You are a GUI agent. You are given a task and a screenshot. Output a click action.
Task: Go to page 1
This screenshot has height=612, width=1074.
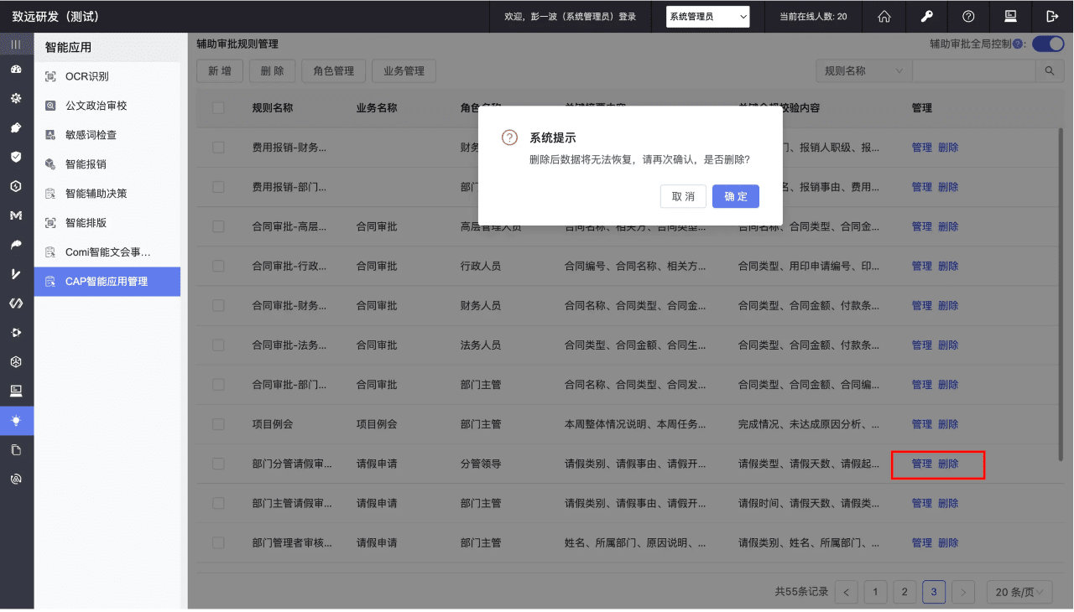[x=875, y=592]
